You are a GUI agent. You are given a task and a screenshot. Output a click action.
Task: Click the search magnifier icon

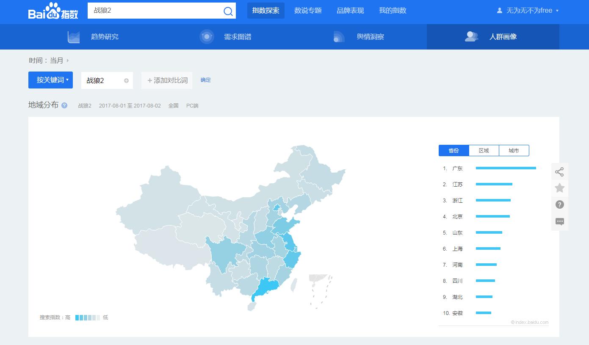tap(228, 11)
